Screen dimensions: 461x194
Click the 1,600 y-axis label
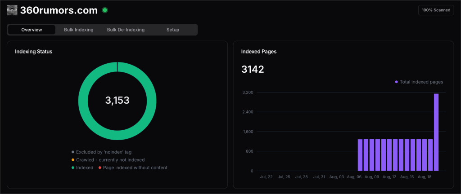pos(248,132)
